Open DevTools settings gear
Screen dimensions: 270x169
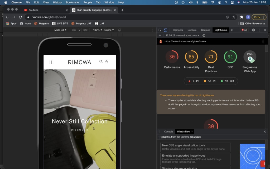point(253,30)
